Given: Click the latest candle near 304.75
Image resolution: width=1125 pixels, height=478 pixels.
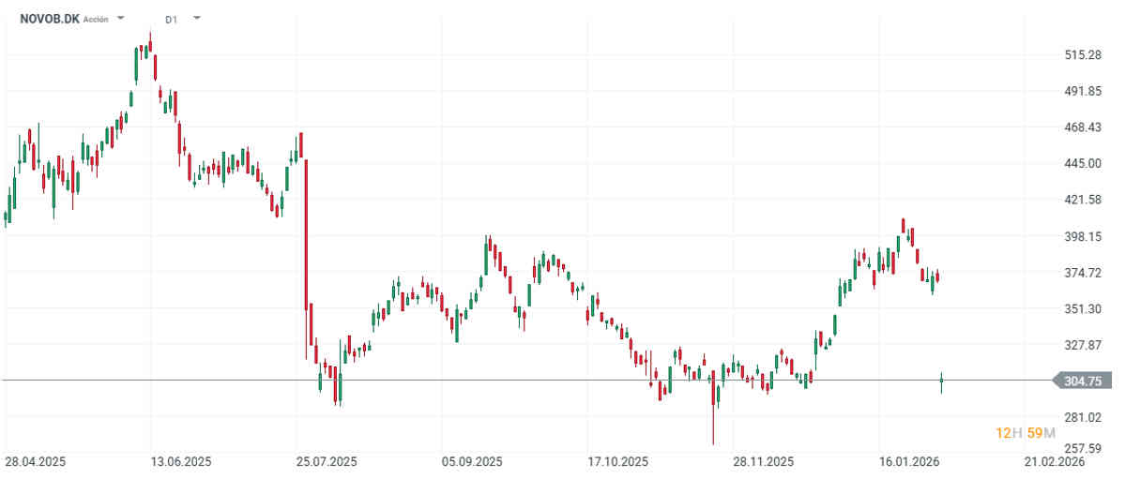Looking at the screenshot, I should click(941, 381).
